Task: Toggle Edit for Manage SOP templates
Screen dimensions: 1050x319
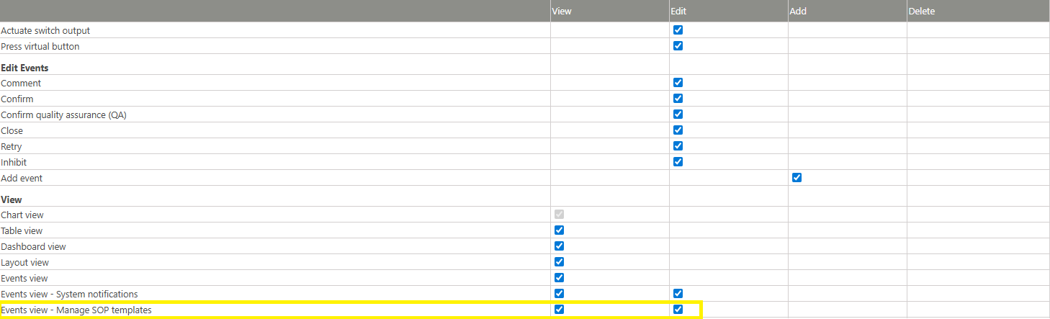Action: pos(678,310)
